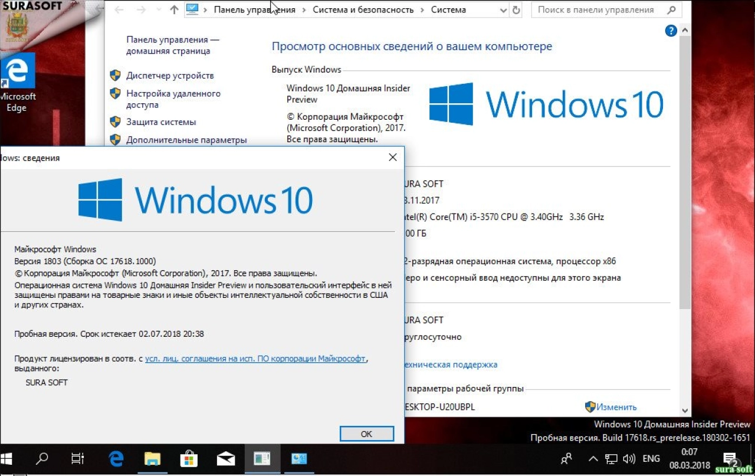The width and height of the screenshot is (755, 476).
Task: Open address bar history dropdown
Action: click(503, 11)
